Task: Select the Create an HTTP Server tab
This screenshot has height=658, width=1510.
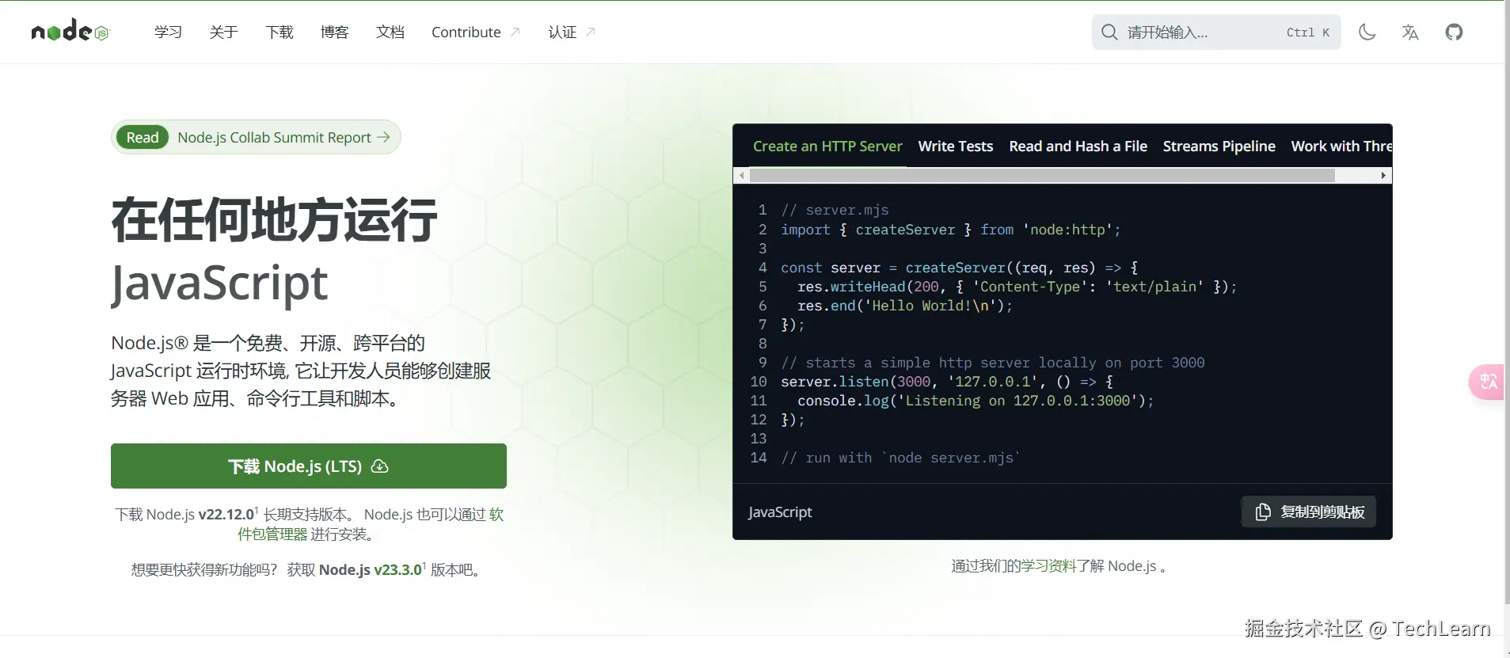Action: 827,146
